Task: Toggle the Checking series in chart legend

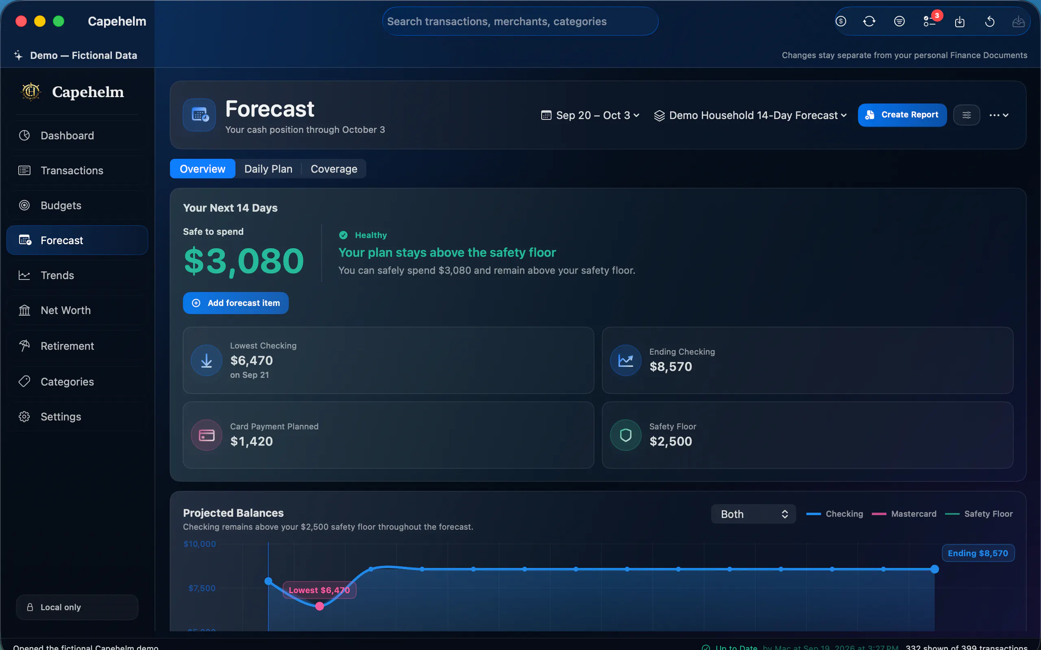Action: coord(834,514)
